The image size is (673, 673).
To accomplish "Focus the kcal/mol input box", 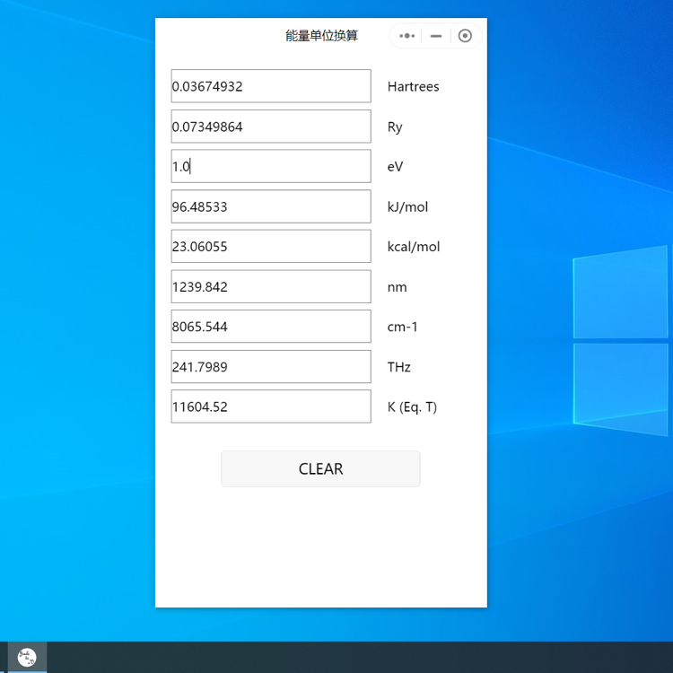I will pyautogui.click(x=271, y=247).
